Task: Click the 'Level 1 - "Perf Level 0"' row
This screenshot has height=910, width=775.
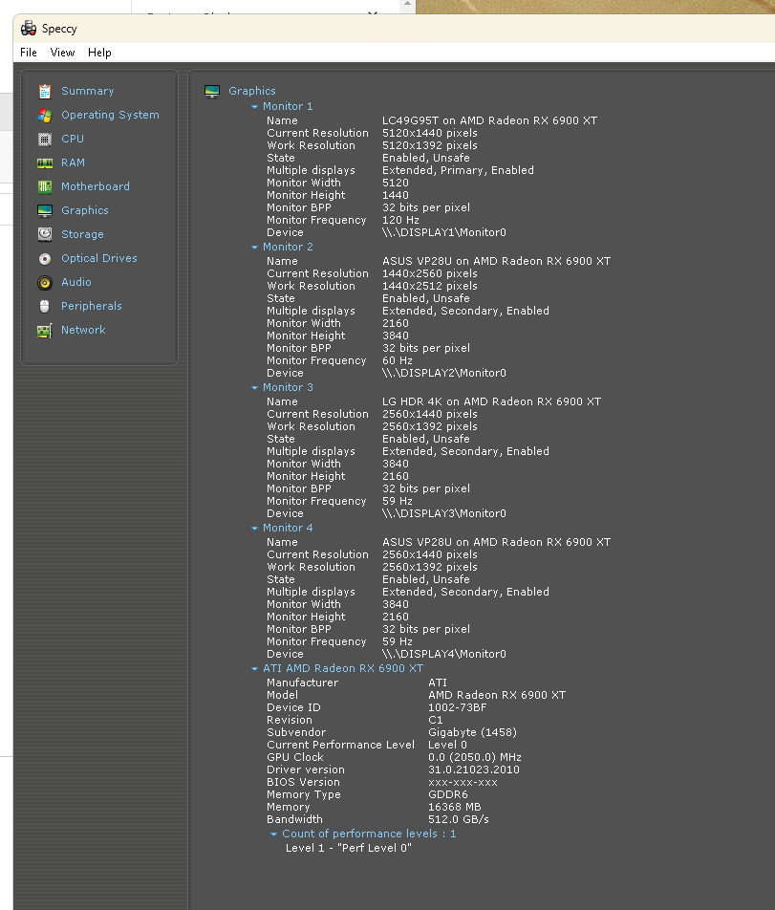Action: [349, 848]
